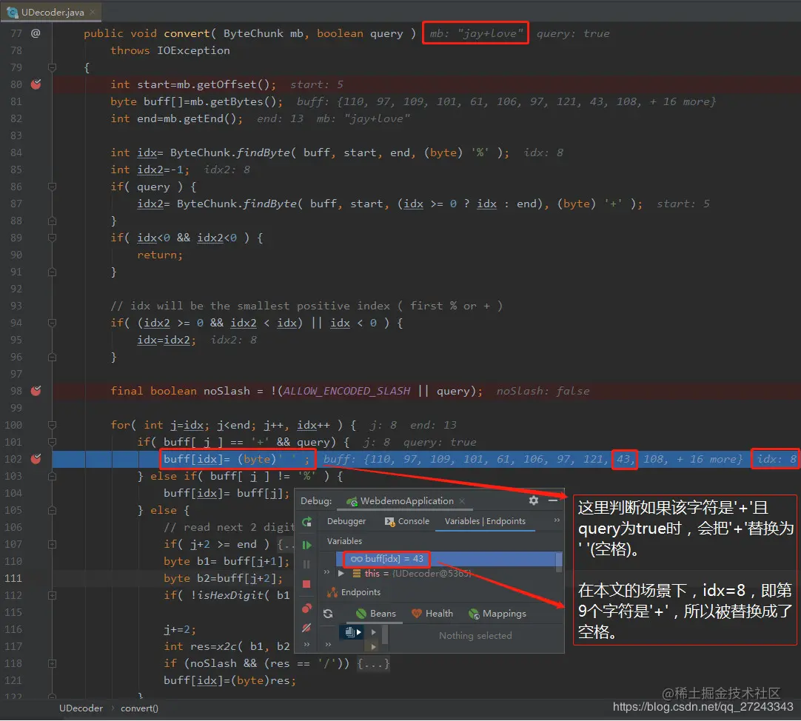Collapse if block fold at line 86

[52, 187]
